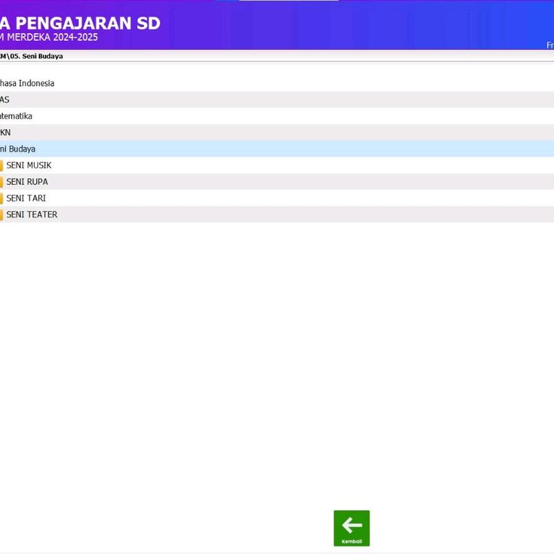554x554 pixels.
Task: Click the green Kembali back arrow button
Action: (352, 528)
